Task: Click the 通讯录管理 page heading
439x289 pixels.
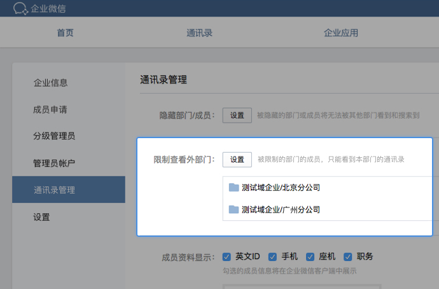Action: coord(164,80)
